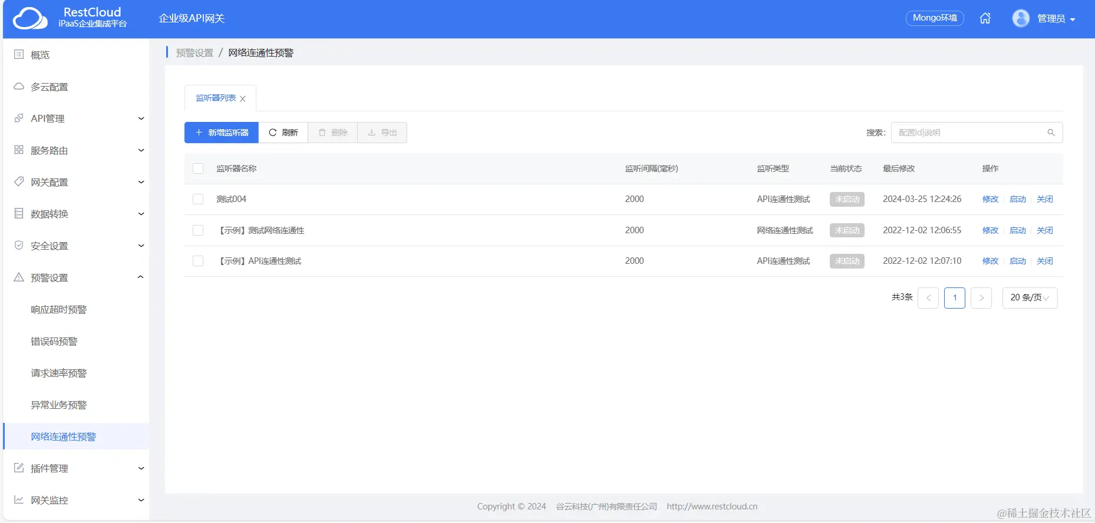Open the 20 条/页 page size dropdown
This screenshot has width=1095, height=523.
point(1030,298)
